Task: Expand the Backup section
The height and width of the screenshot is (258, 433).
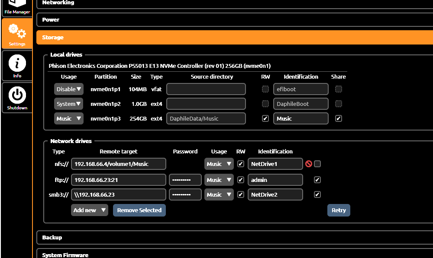Action: click(x=235, y=238)
